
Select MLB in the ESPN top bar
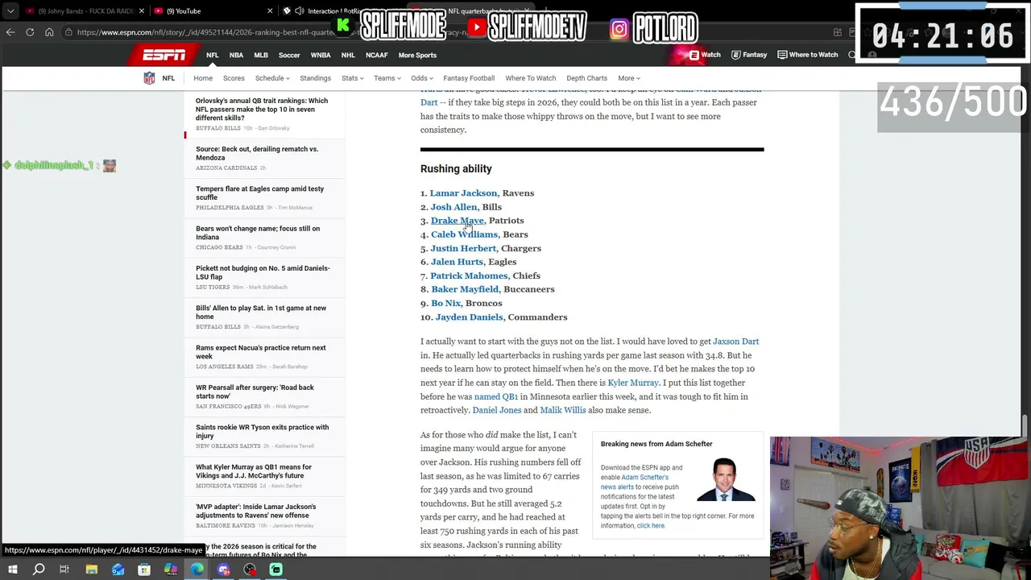click(261, 55)
